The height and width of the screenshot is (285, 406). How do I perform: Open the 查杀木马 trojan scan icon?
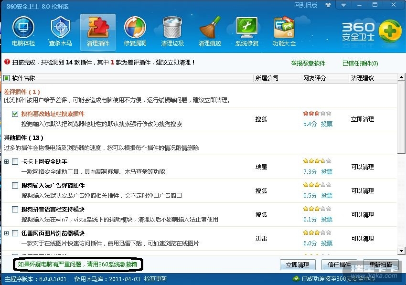click(x=60, y=32)
